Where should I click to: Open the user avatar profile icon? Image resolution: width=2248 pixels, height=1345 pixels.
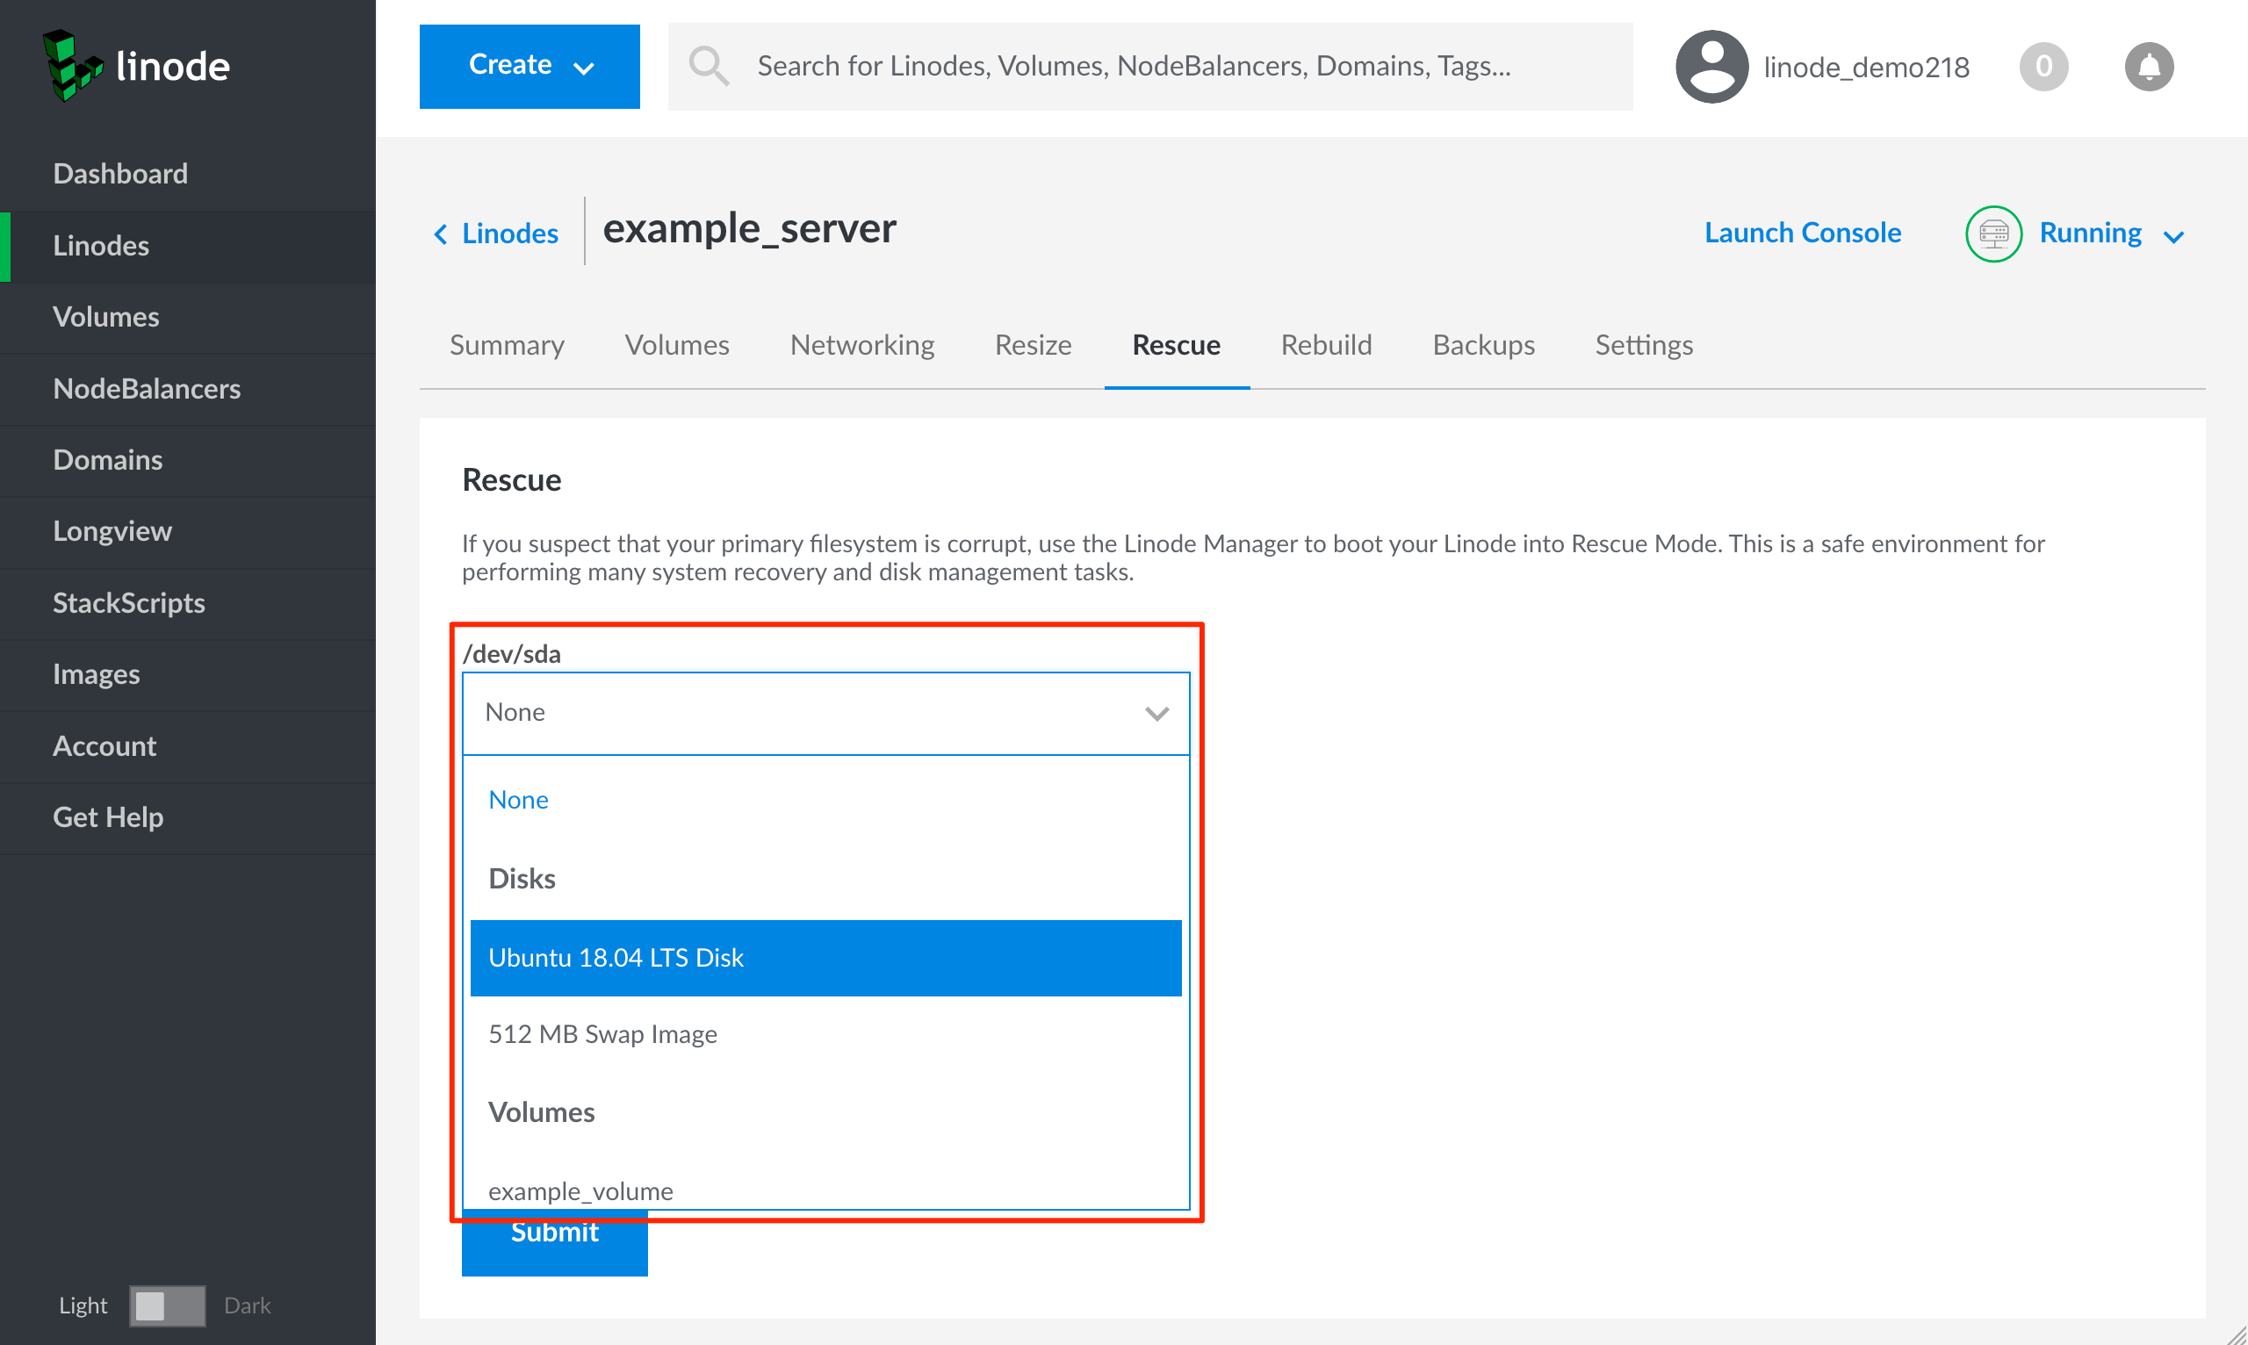1711,66
